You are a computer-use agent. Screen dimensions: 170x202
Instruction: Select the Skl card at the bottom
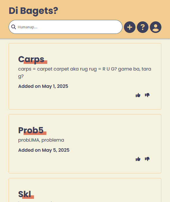pos(85,190)
